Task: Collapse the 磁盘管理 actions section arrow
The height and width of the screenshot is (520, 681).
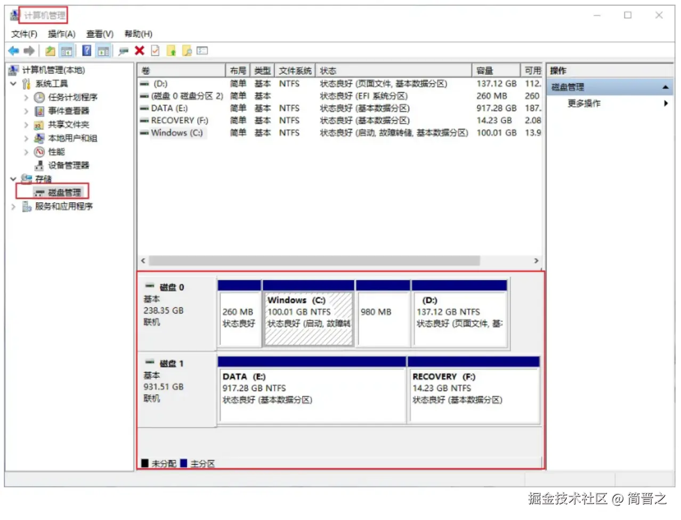Action: [666, 87]
